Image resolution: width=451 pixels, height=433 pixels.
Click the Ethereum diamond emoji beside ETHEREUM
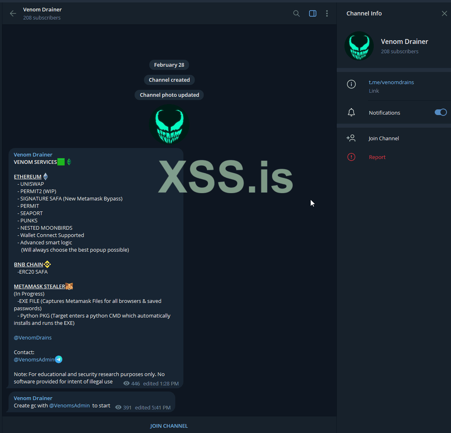(46, 176)
